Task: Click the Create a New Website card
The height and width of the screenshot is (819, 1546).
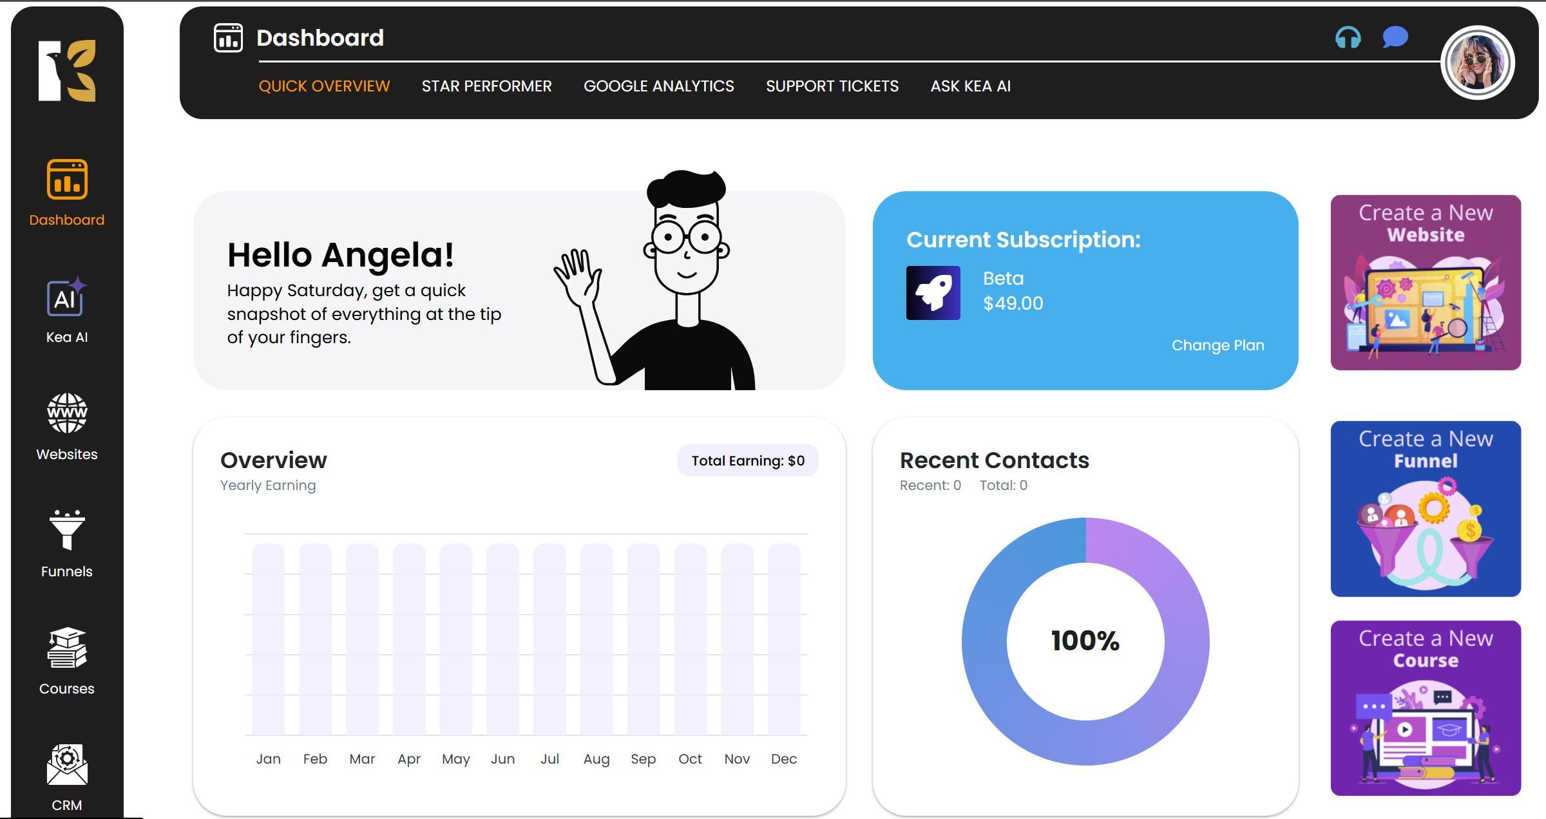Action: pyautogui.click(x=1425, y=283)
